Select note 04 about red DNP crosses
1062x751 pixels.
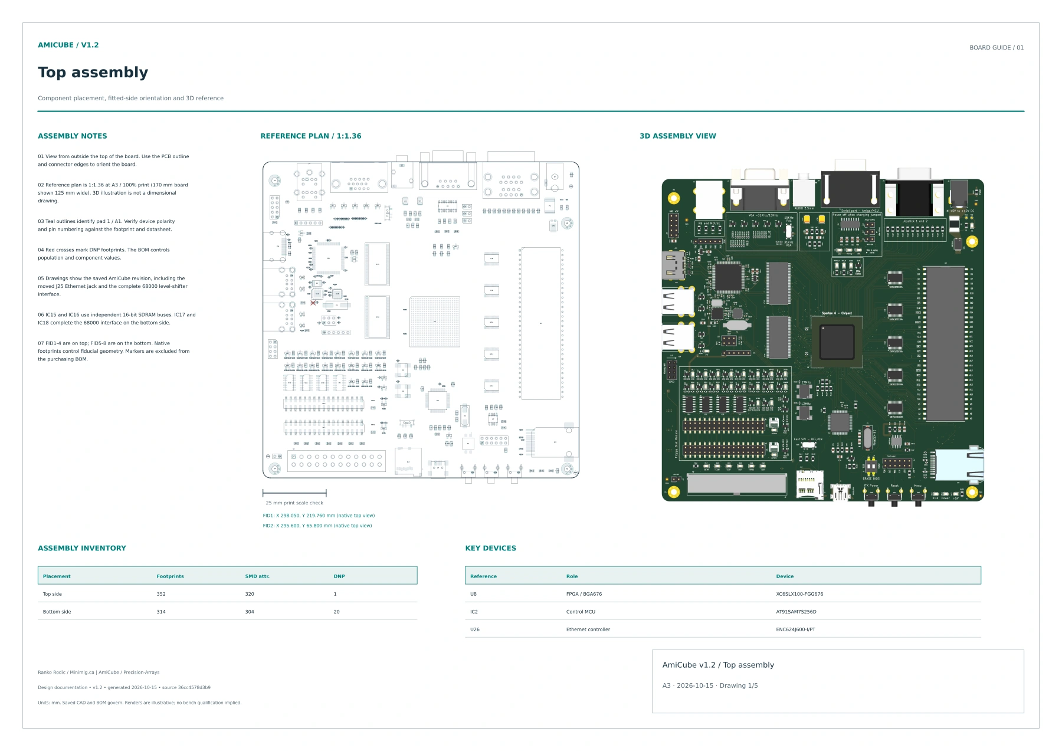coord(104,254)
